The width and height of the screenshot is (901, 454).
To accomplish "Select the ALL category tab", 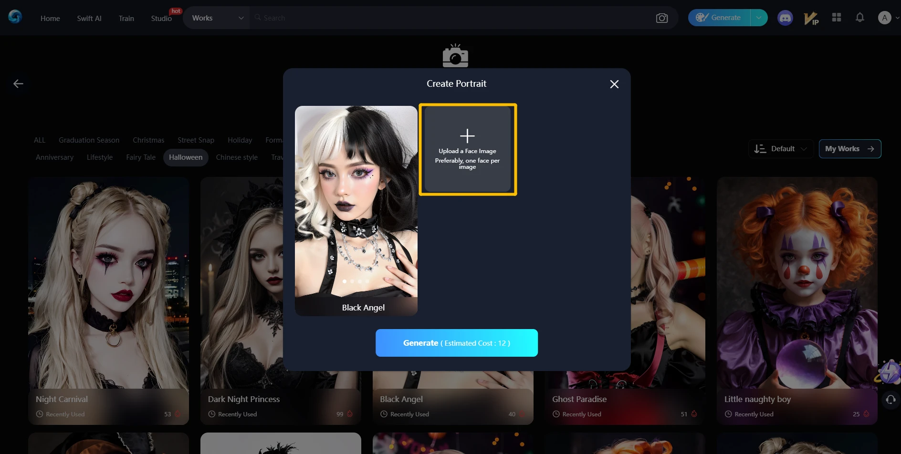I will pyautogui.click(x=40, y=140).
